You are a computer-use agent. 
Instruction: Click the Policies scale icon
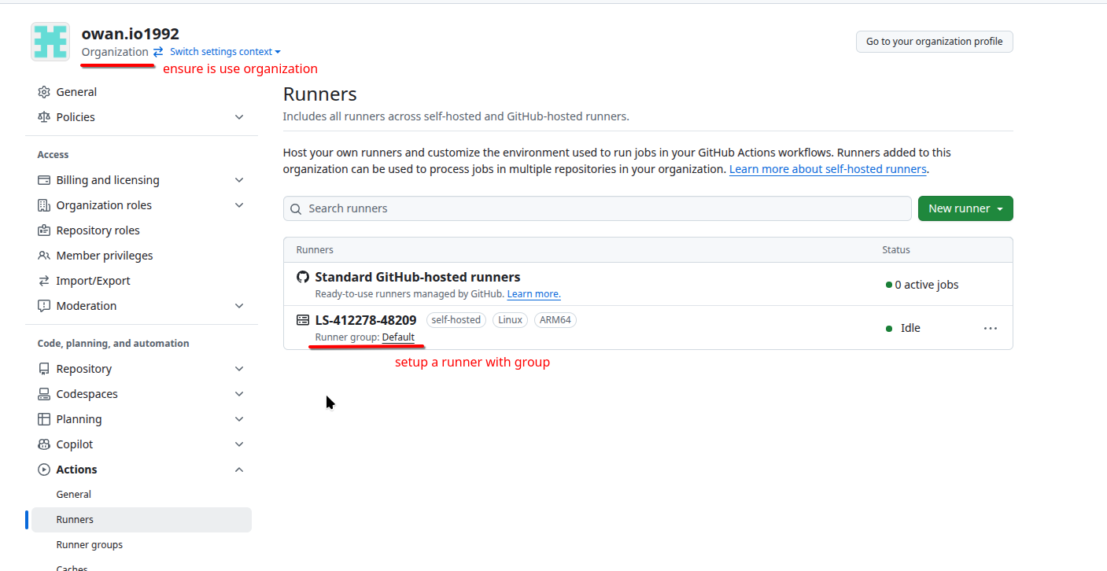coord(44,117)
